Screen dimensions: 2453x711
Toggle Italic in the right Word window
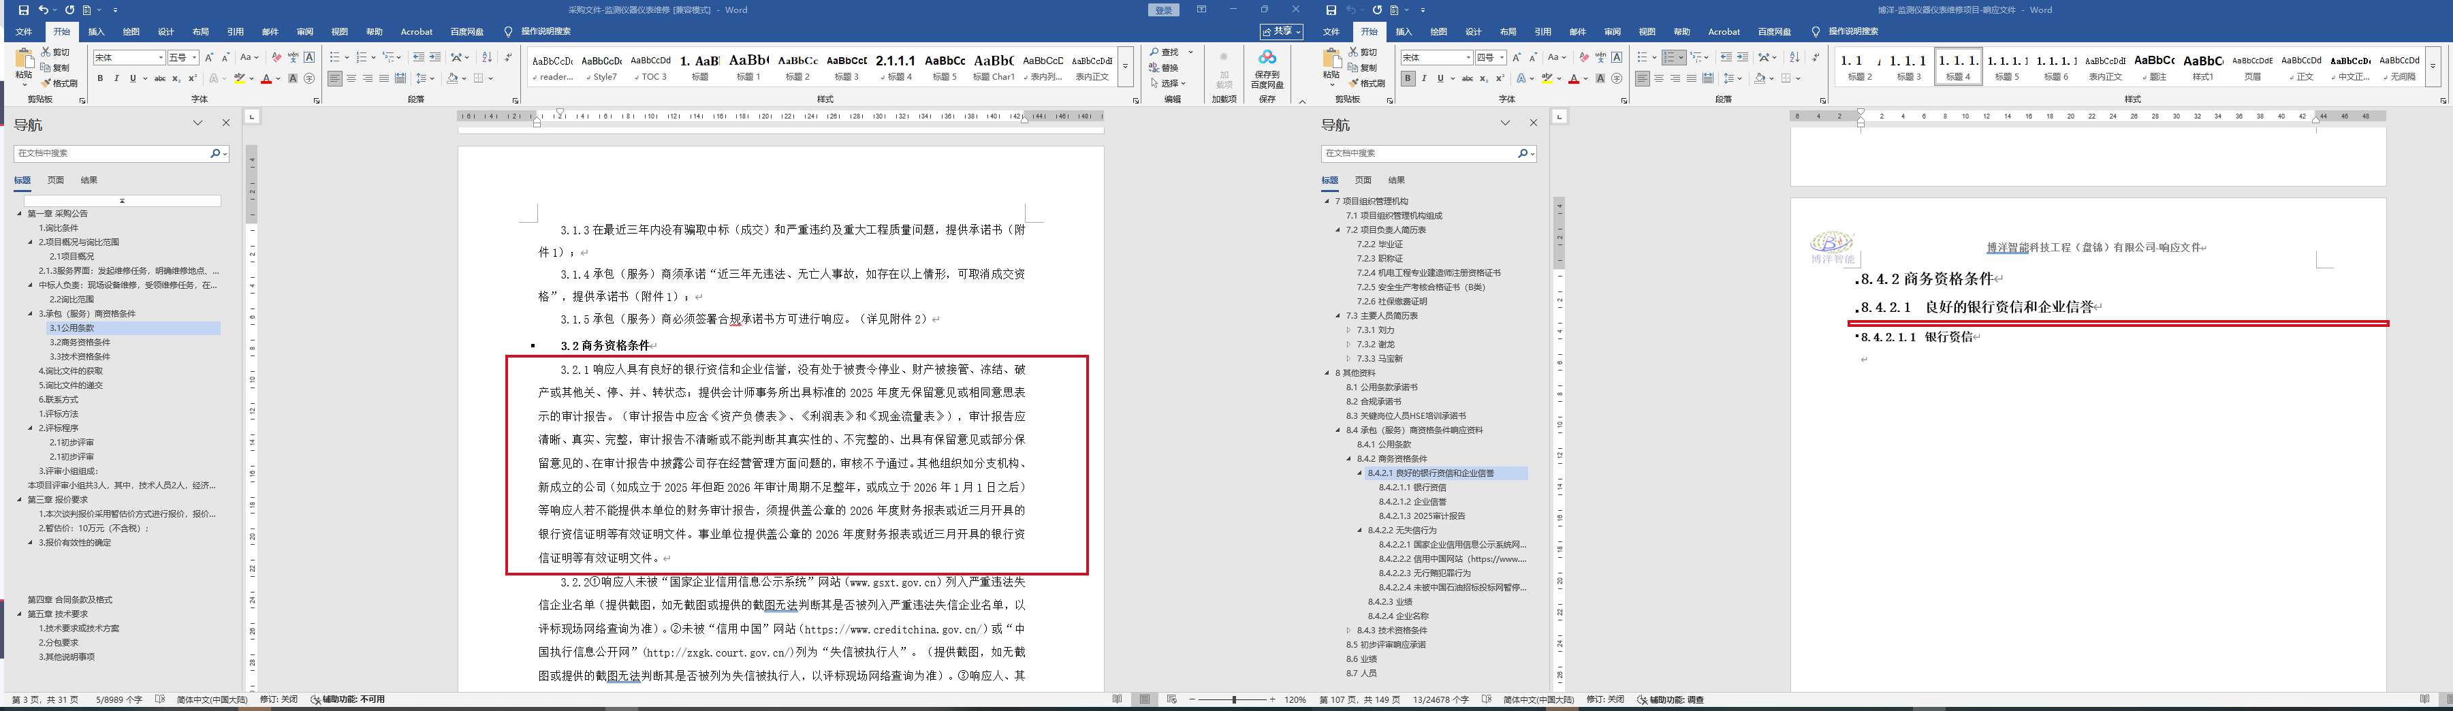1423,79
